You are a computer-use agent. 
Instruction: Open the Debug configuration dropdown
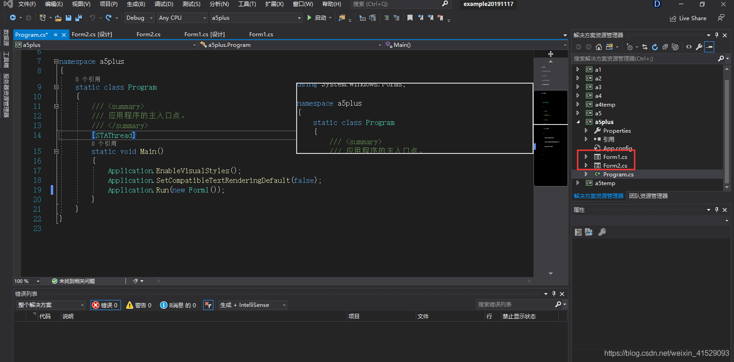click(140, 18)
